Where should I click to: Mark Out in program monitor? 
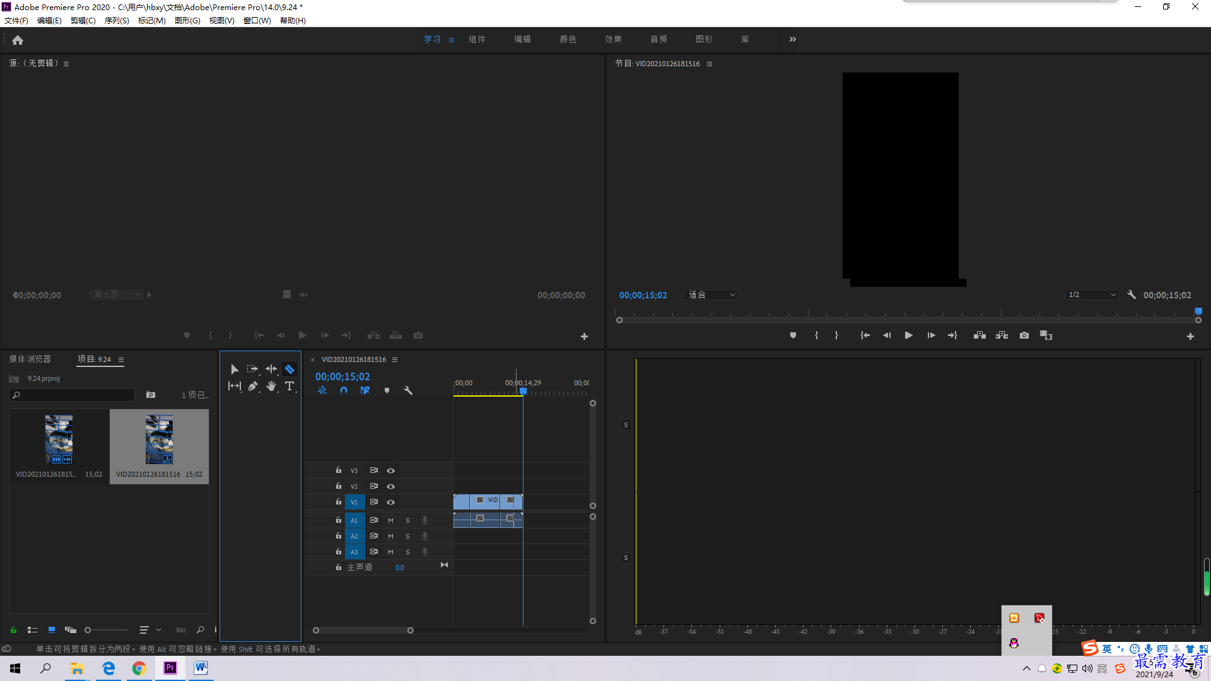pyautogui.click(x=836, y=335)
